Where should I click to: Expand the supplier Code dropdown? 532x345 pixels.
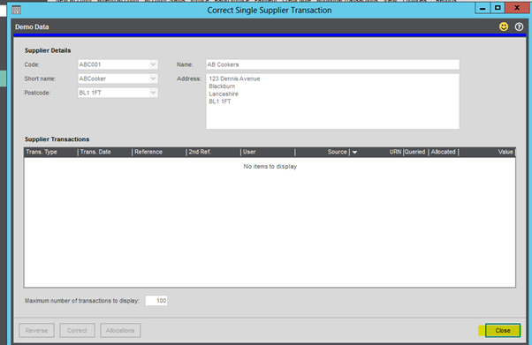154,64
